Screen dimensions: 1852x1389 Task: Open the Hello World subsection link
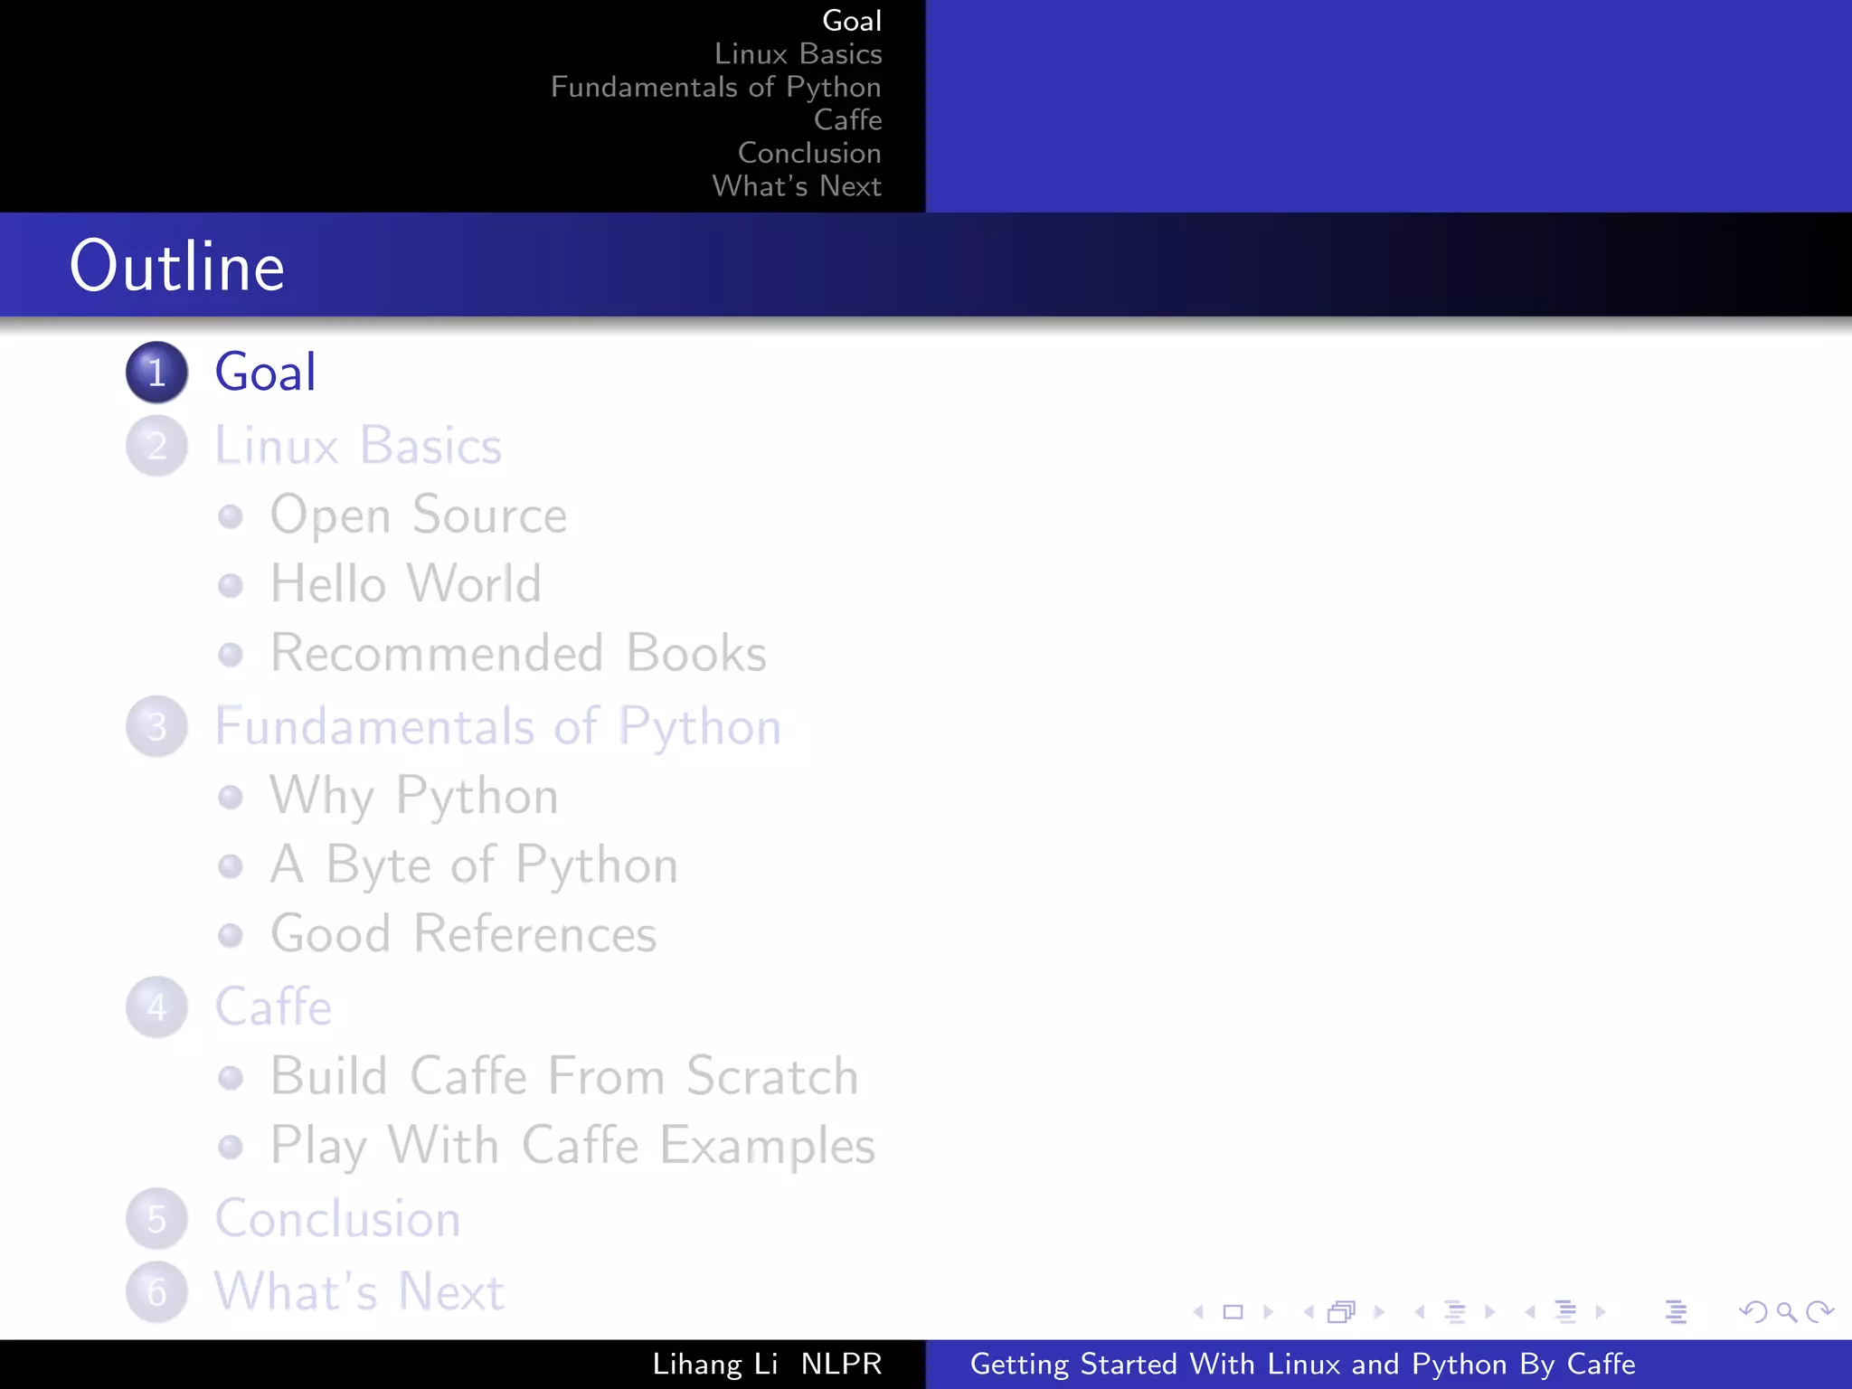pos(406,584)
